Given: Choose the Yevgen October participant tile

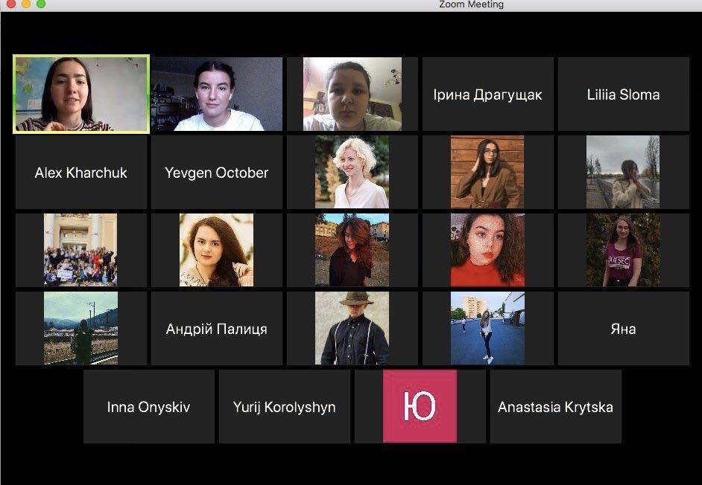Looking at the screenshot, I should pos(217,173).
